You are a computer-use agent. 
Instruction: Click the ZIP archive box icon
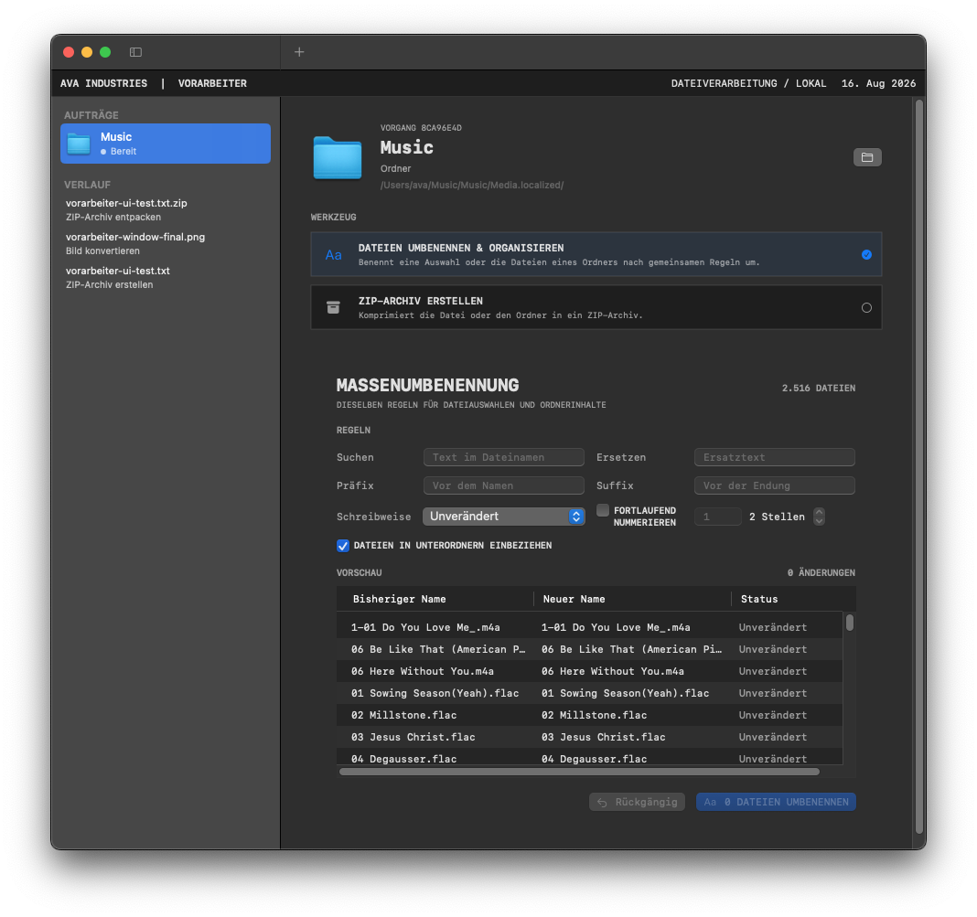(333, 307)
